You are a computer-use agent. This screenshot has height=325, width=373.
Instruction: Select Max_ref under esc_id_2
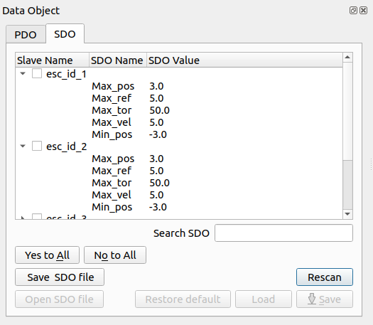(112, 171)
